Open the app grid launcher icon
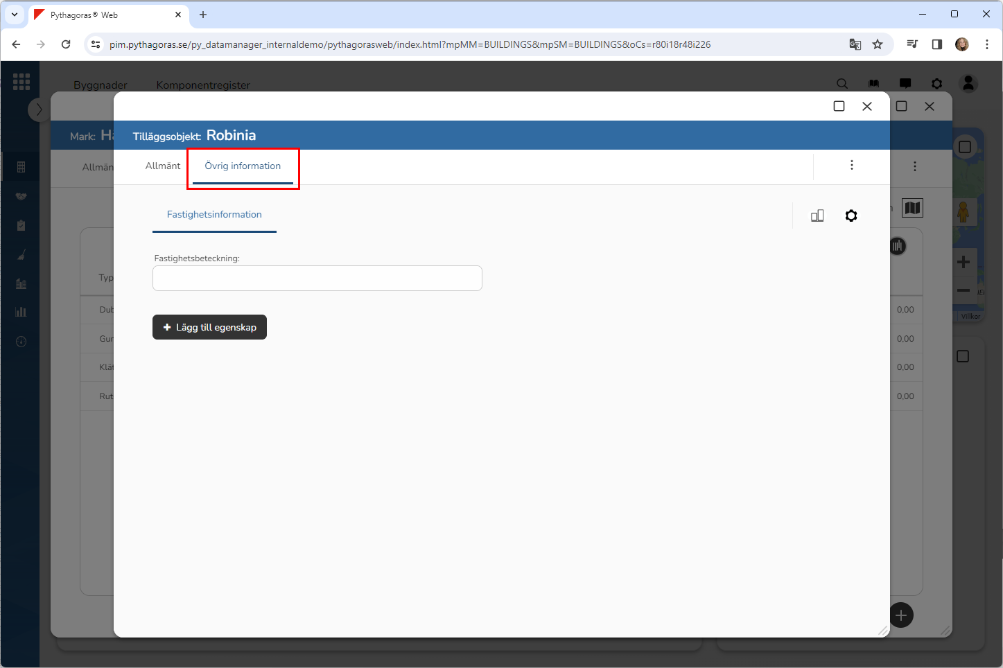The width and height of the screenshot is (1003, 668). point(21,82)
